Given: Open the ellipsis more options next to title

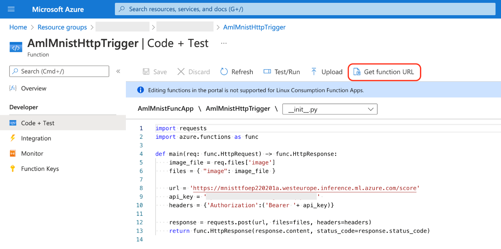Looking at the screenshot, I should click(x=224, y=43).
